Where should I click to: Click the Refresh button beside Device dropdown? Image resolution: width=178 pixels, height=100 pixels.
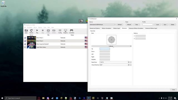click(x=120, y=25)
